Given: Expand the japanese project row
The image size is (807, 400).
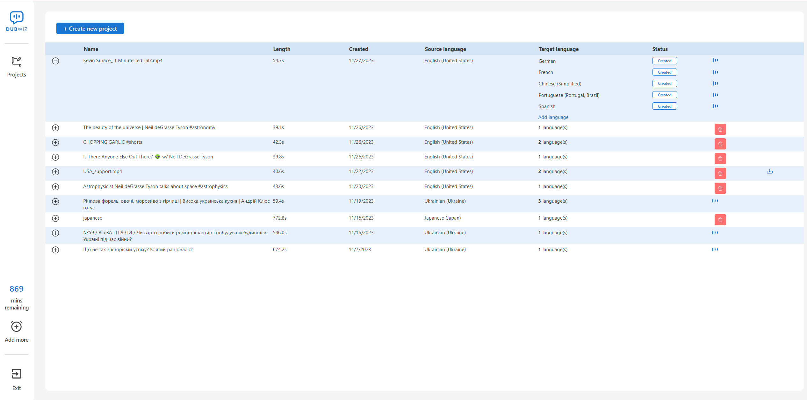Looking at the screenshot, I should [x=55, y=218].
